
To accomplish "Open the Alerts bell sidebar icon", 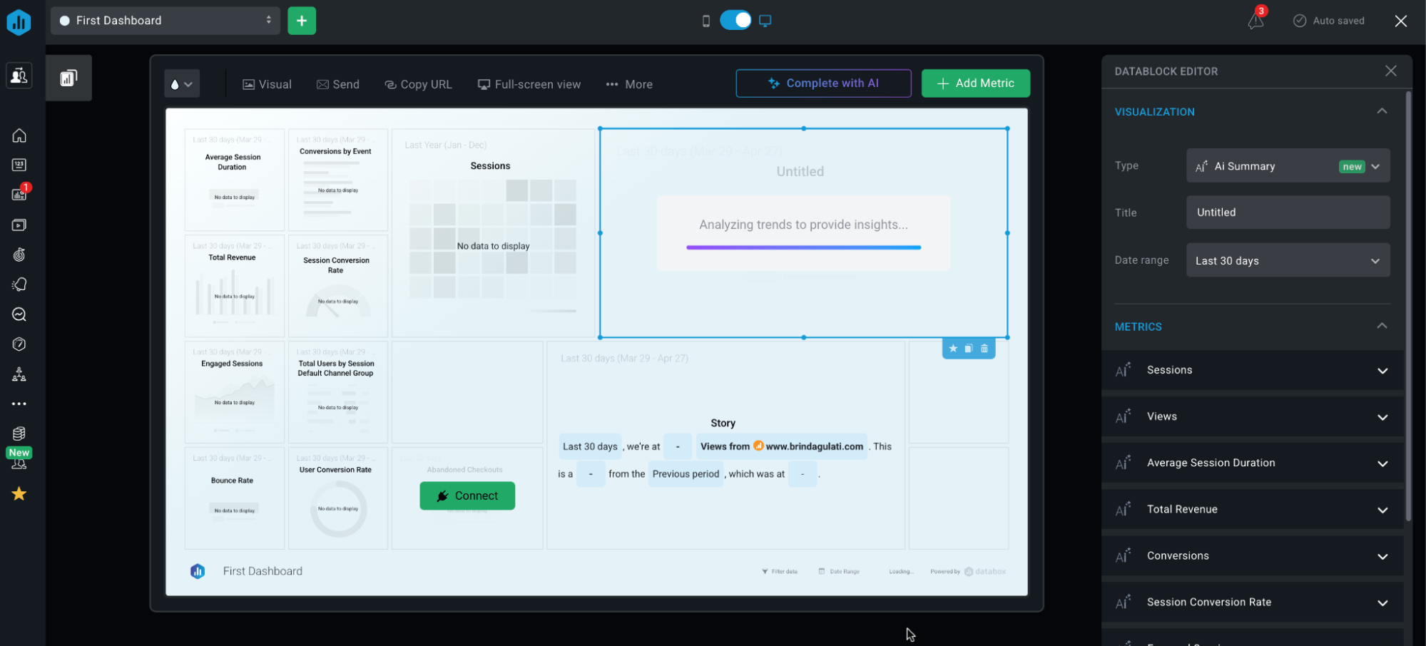I will pos(19,284).
